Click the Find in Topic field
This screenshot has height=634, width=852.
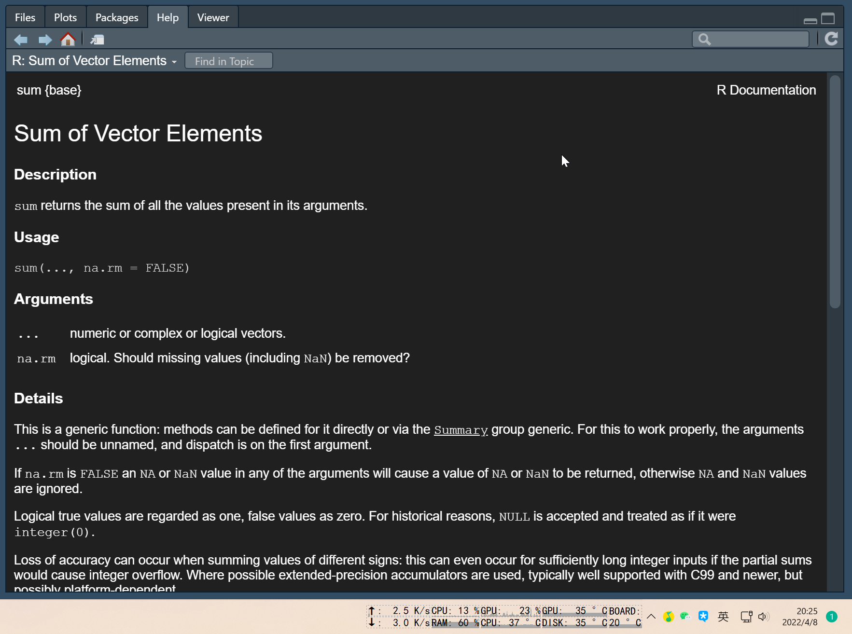(229, 61)
